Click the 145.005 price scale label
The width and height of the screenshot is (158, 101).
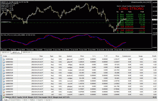[x=155, y=3]
